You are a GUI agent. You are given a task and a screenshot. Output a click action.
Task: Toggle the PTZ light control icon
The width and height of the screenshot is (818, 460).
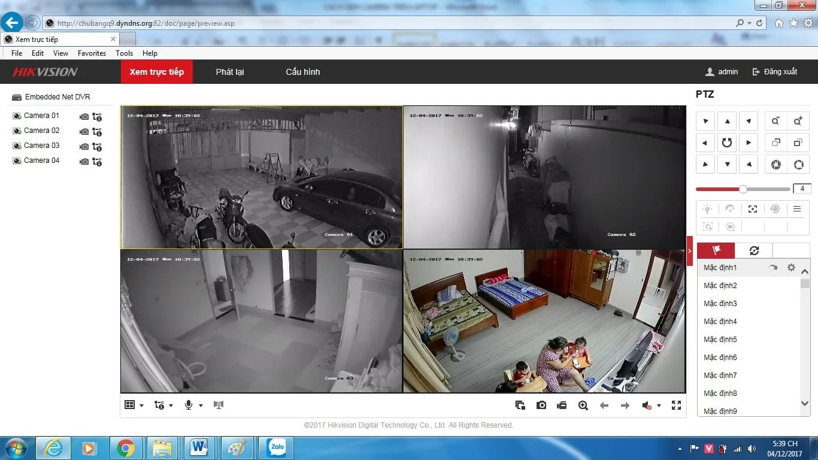tap(707, 208)
